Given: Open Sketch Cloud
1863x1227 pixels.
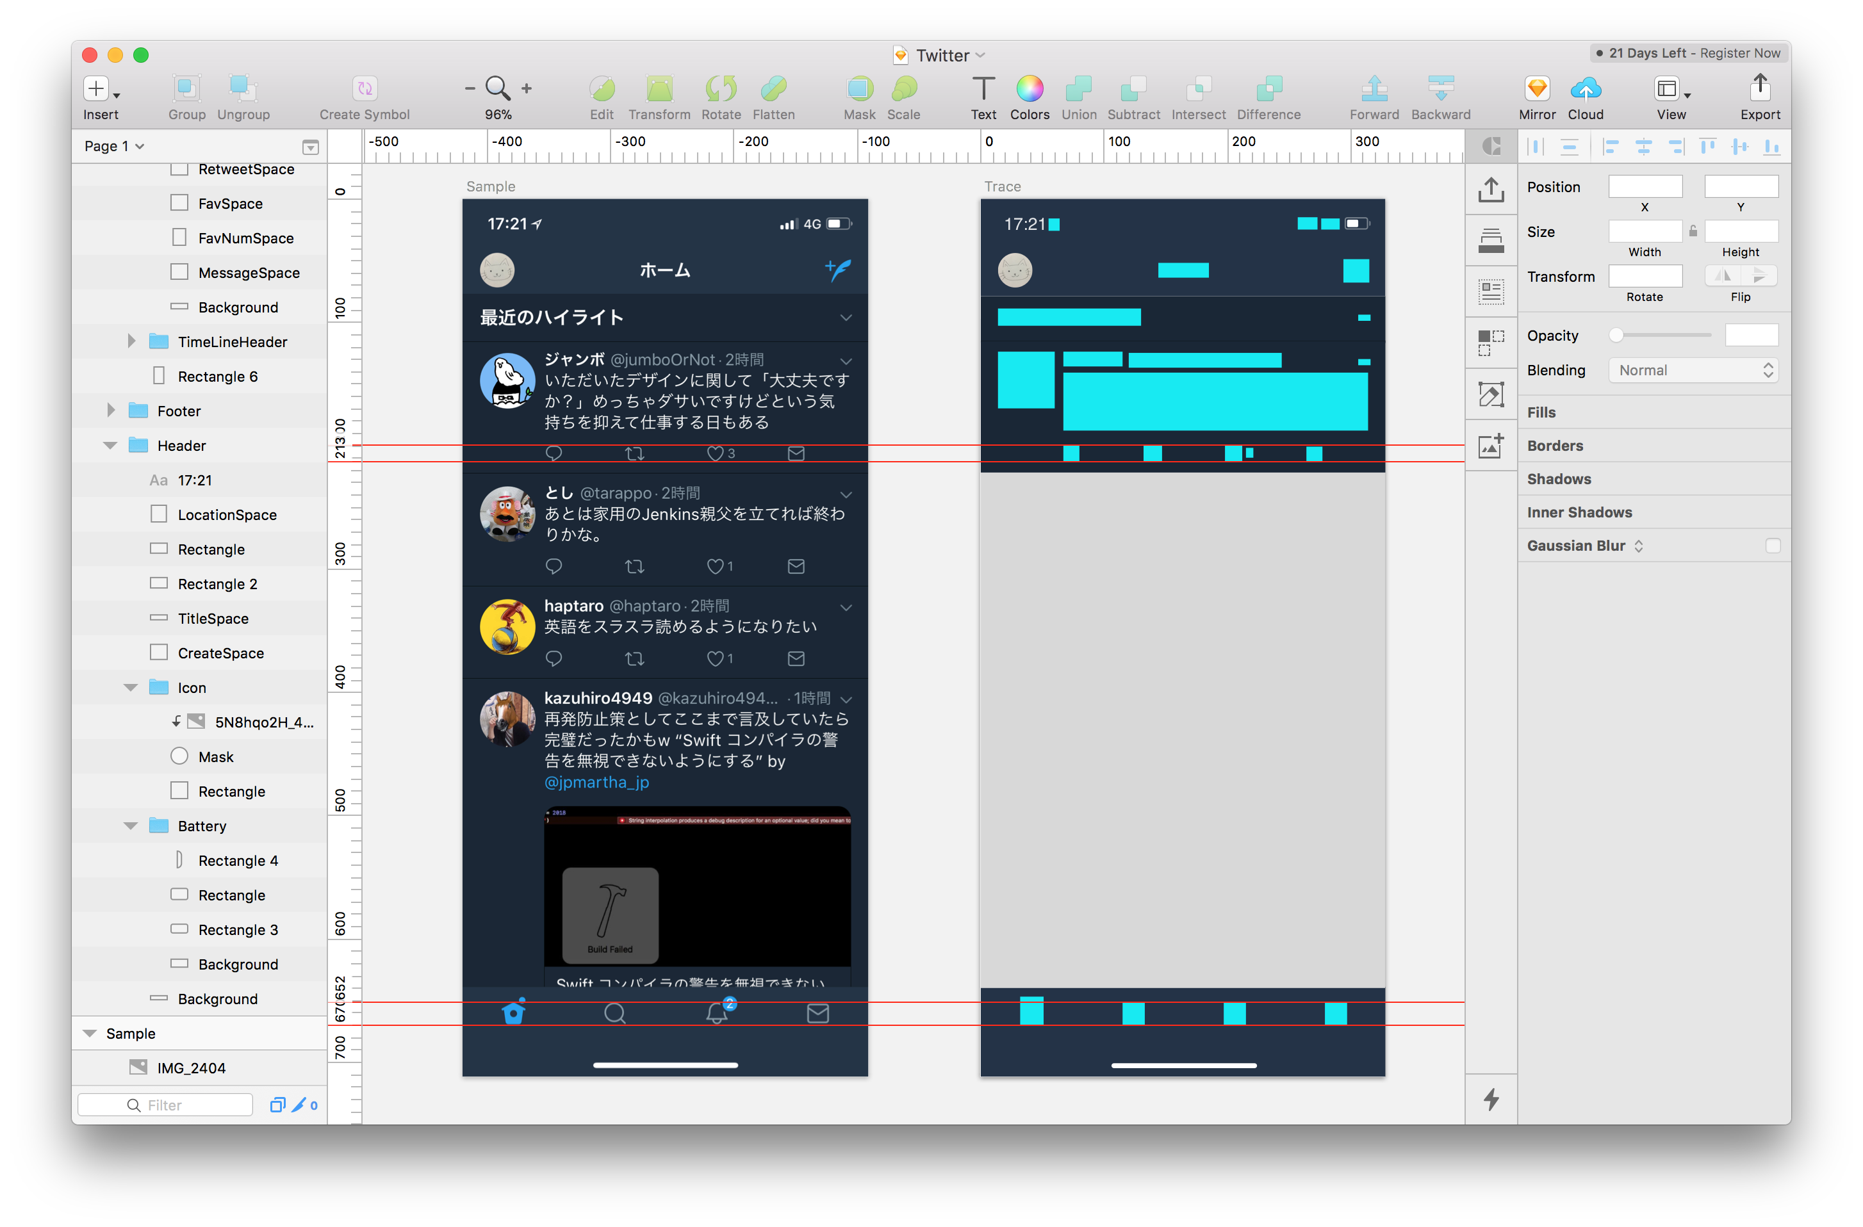Looking at the screenshot, I should pyautogui.click(x=1586, y=88).
